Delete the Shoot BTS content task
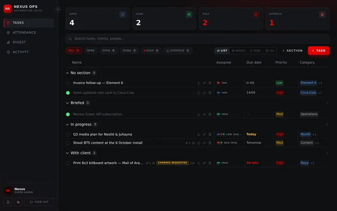The image size is (337, 211). (210, 143)
